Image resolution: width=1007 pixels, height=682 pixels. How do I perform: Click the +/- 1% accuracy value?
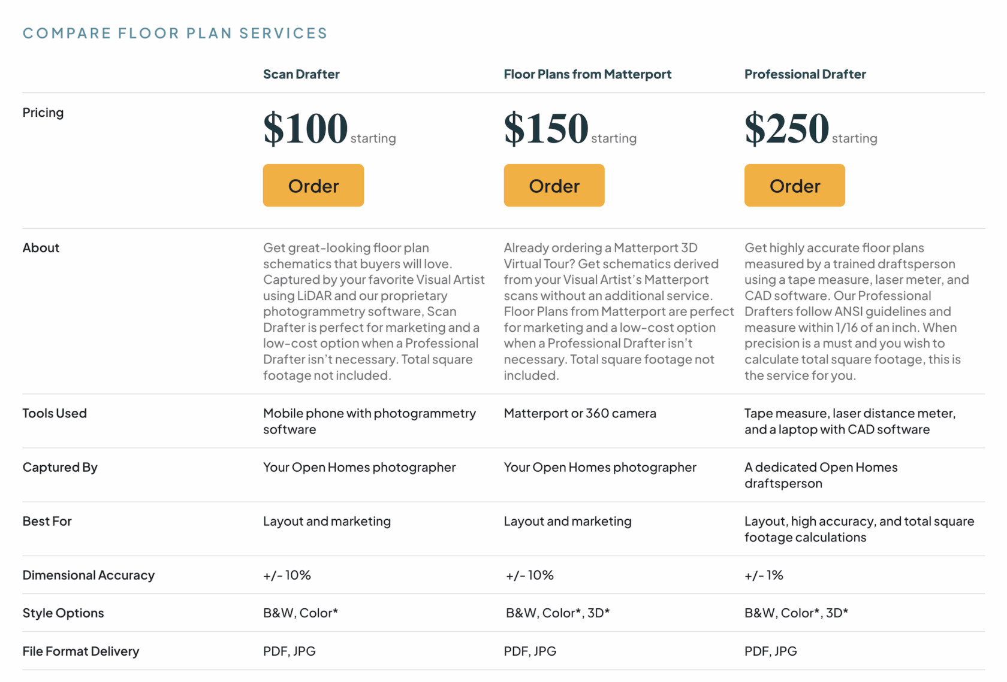tap(764, 575)
